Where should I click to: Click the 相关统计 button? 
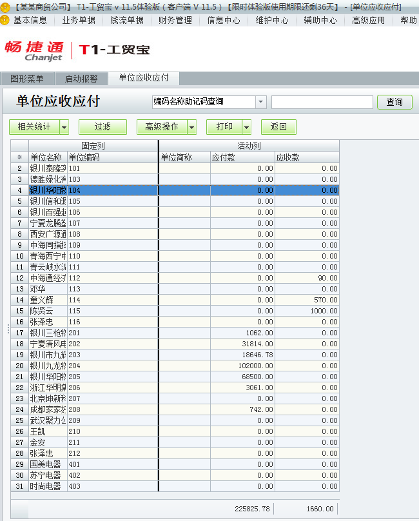pos(34,127)
